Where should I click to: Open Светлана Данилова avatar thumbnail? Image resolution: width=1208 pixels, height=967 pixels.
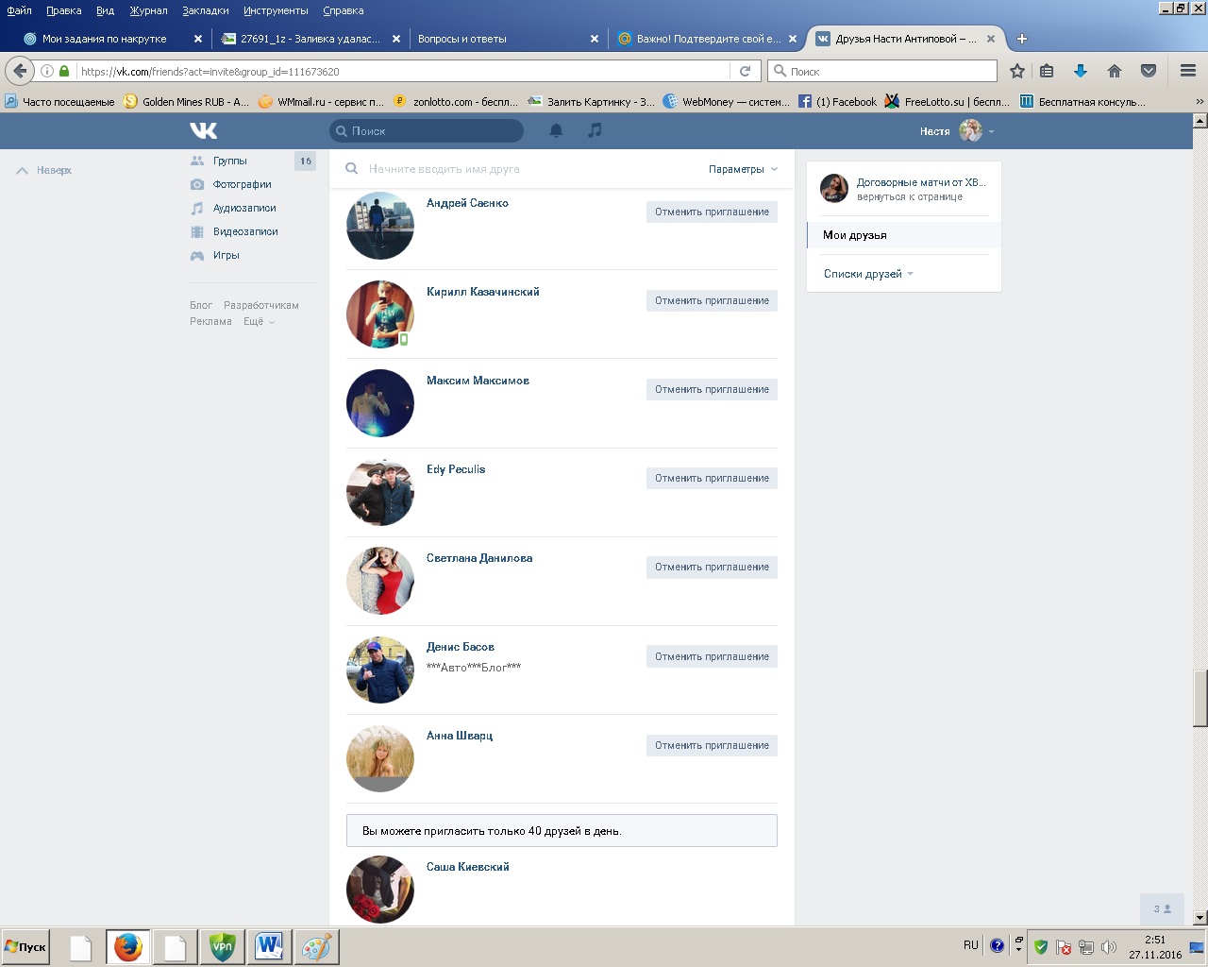point(380,581)
